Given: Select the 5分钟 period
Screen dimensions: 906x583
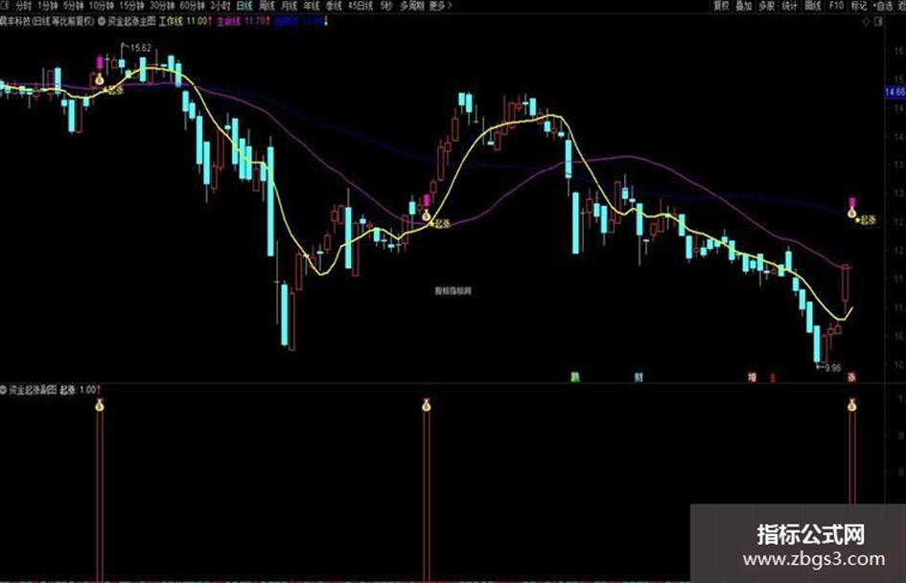Looking at the screenshot, I should coord(74,6).
